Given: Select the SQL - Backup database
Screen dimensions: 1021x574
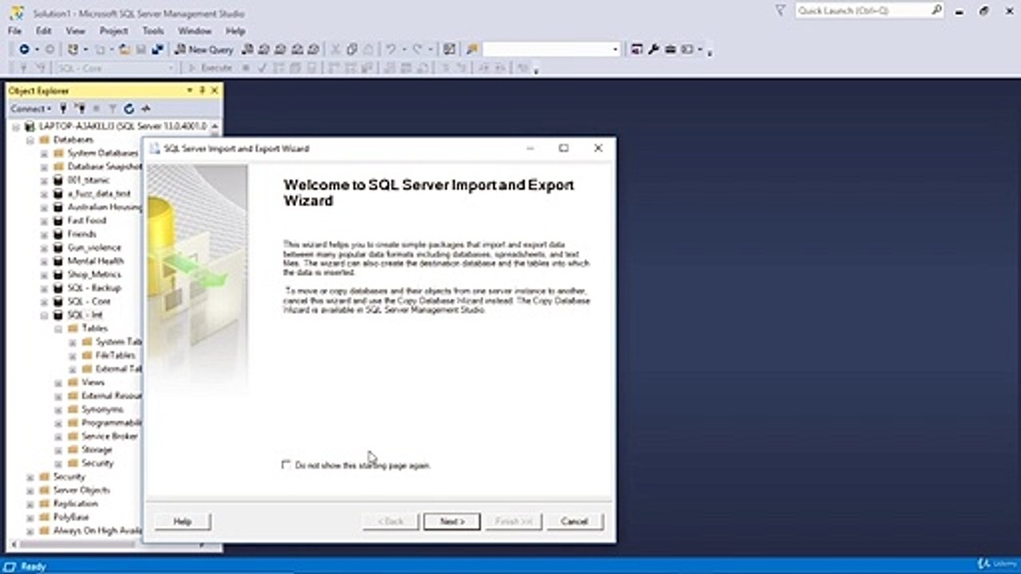Looking at the screenshot, I should pyautogui.click(x=94, y=288).
